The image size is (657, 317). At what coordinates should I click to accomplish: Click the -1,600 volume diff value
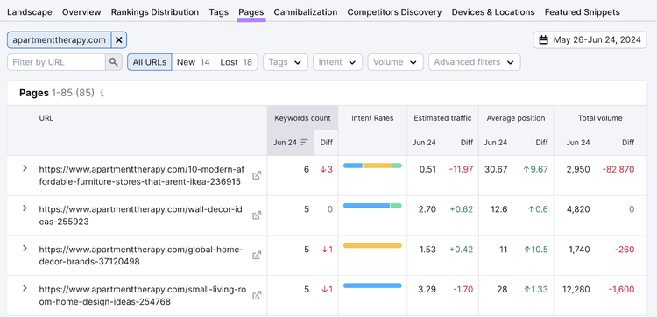(621, 289)
